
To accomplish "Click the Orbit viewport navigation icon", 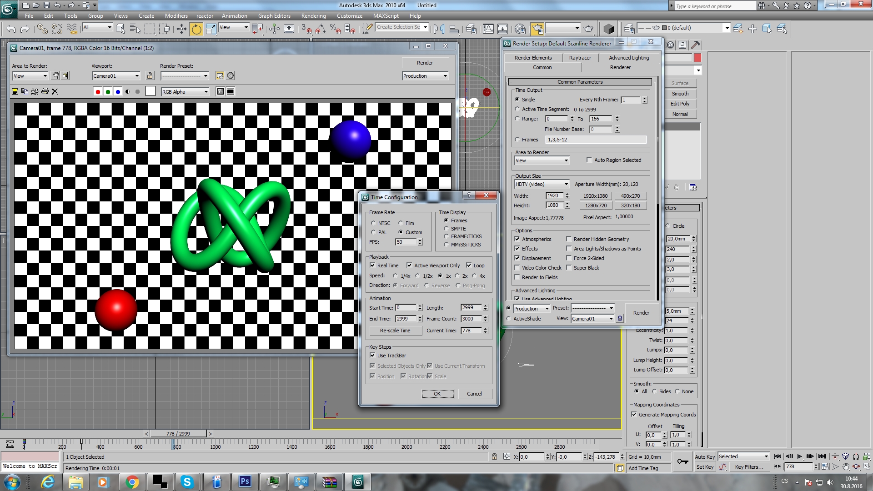I will (856, 466).
